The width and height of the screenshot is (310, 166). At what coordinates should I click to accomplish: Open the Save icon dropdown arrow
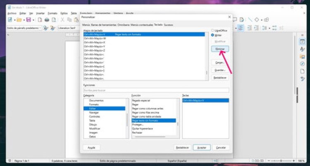pos(33,19)
